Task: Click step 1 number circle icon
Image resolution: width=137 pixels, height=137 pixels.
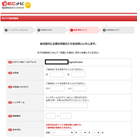Action: tap(6, 30)
